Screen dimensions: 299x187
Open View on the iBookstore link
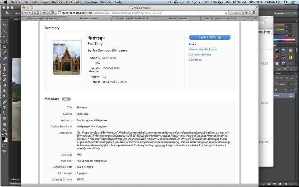[x=203, y=49]
